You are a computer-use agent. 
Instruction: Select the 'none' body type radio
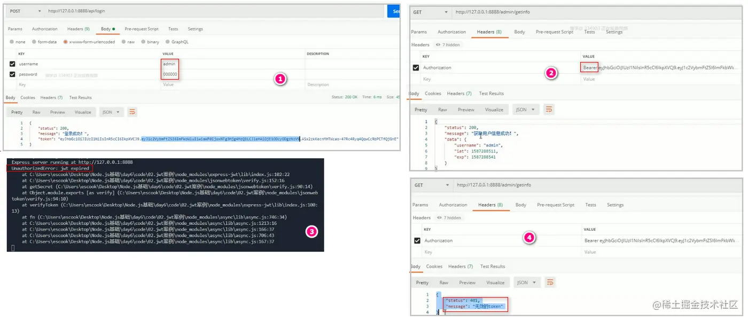[12, 42]
